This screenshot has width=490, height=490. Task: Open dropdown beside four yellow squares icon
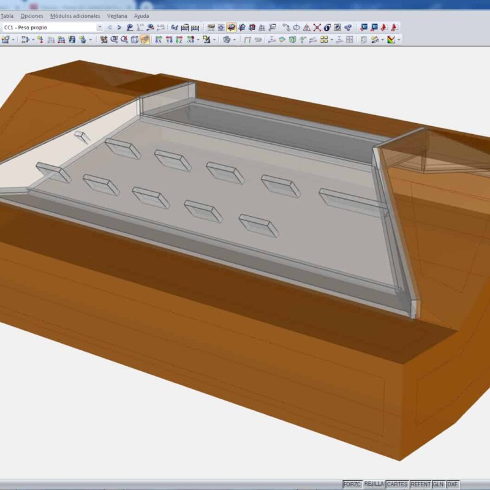point(332,40)
